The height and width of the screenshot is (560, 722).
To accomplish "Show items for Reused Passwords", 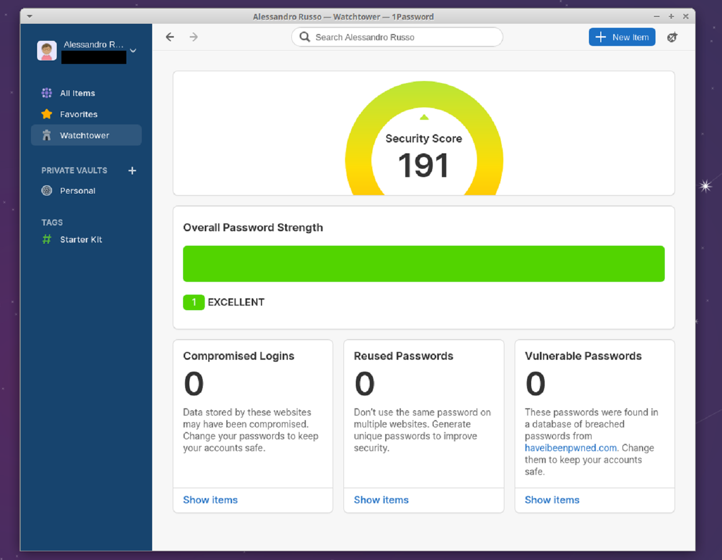I will pyautogui.click(x=381, y=500).
